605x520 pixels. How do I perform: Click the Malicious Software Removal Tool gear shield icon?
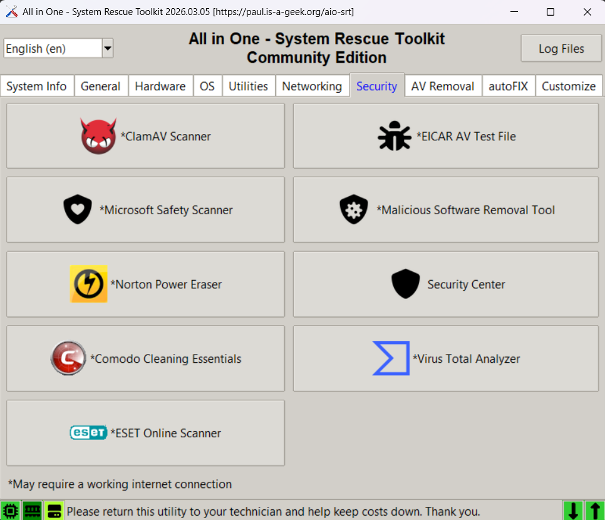pos(354,210)
